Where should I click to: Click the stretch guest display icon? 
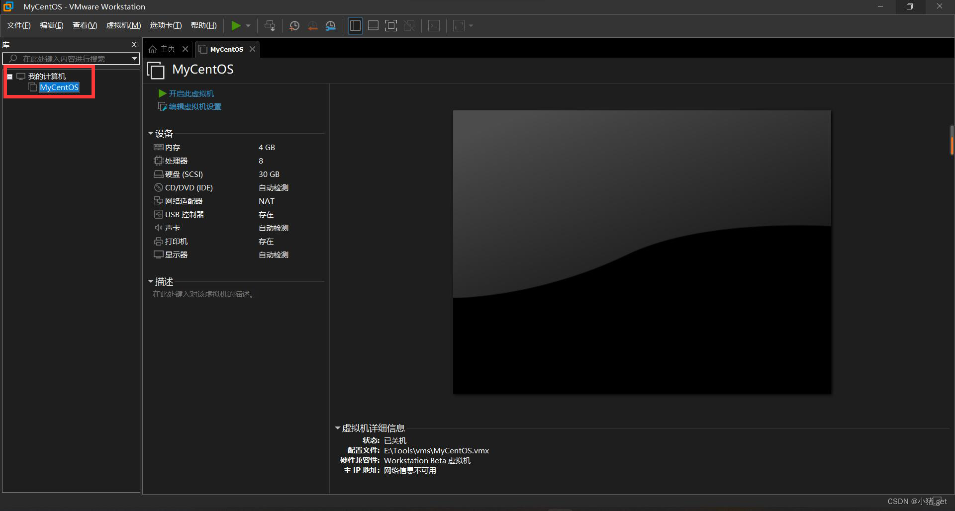click(x=459, y=26)
